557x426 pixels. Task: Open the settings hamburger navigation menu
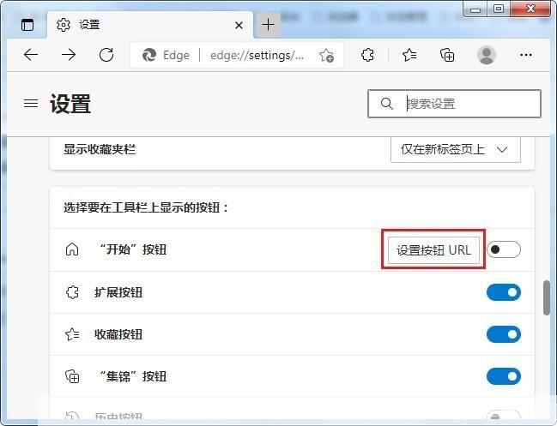tap(31, 103)
